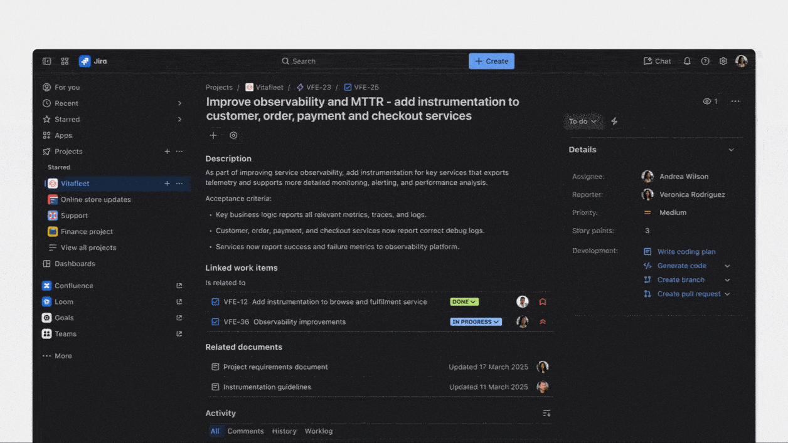Open the Support project
Viewport: 788px width, 443px height.
click(68, 216)
